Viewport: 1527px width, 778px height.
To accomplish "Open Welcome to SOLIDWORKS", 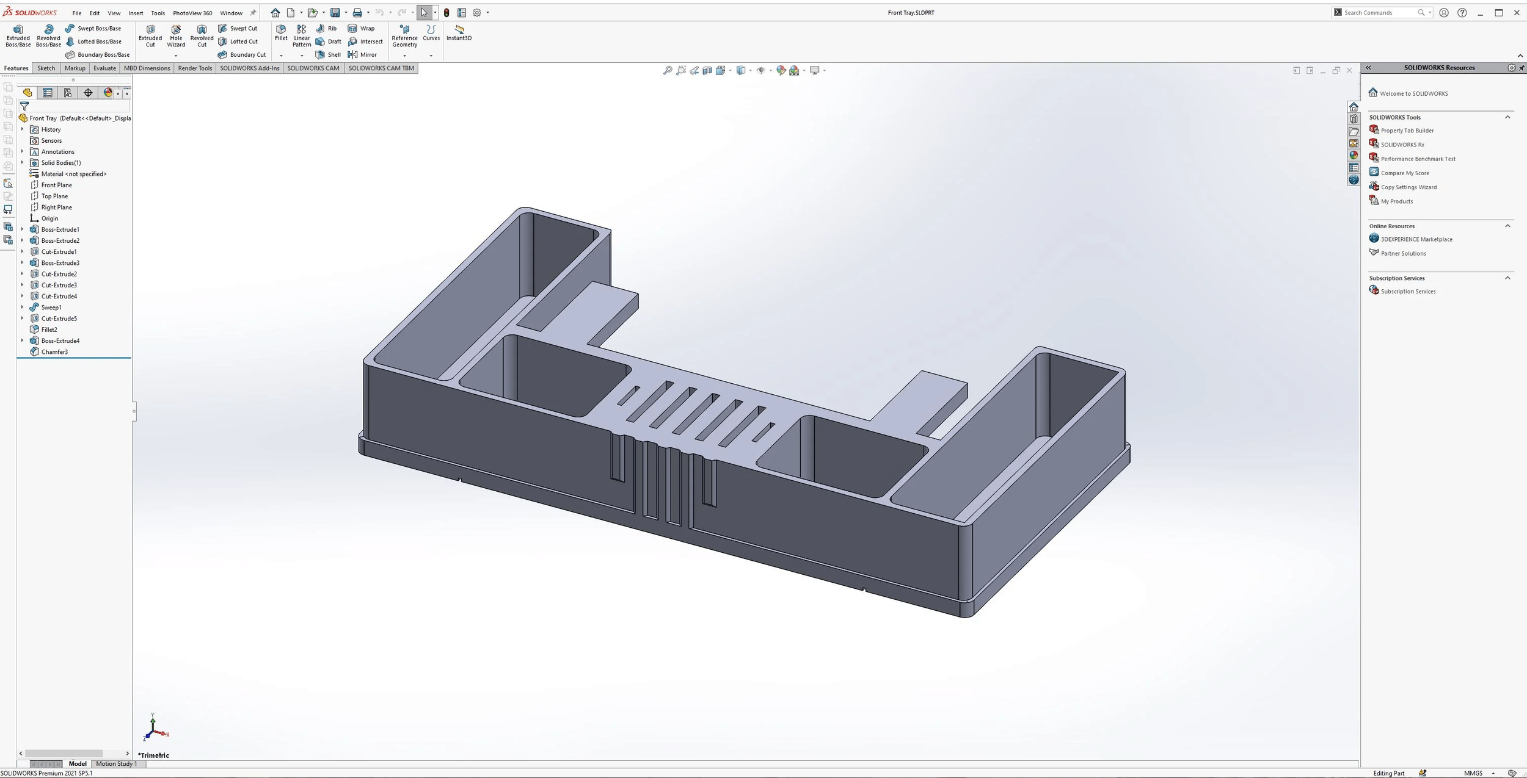I will click(1413, 93).
